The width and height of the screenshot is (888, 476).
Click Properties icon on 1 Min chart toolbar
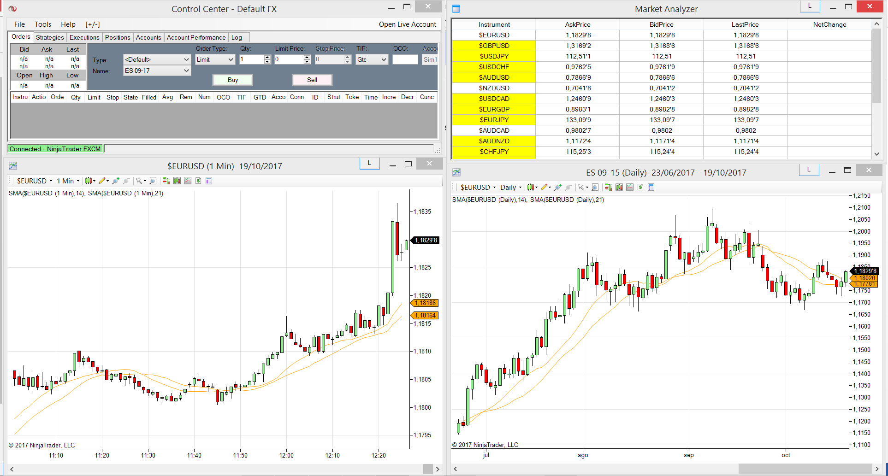(209, 181)
